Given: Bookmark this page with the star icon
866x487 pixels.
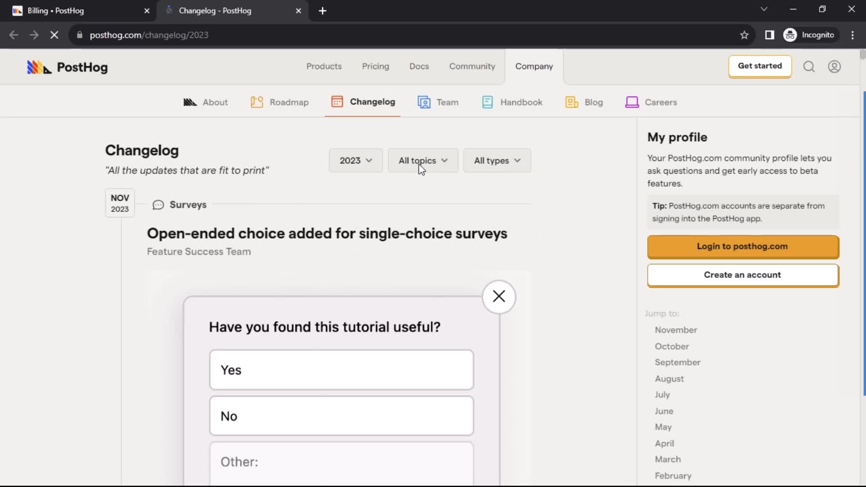Looking at the screenshot, I should 744,35.
